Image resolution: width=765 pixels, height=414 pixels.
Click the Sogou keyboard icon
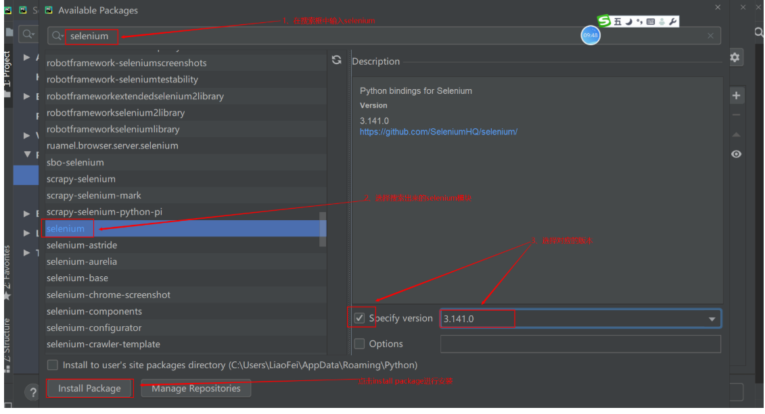650,22
